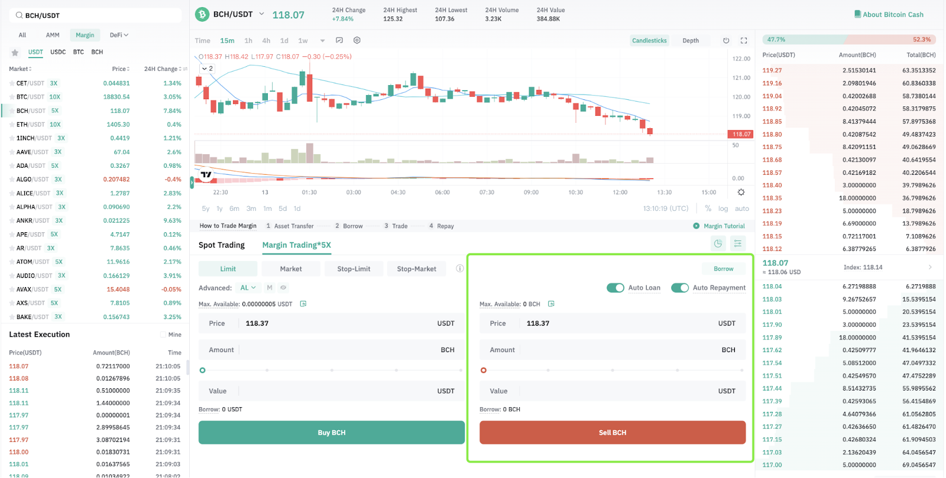Switch to Depth chart view
946x478 pixels.
pyautogui.click(x=691, y=41)
